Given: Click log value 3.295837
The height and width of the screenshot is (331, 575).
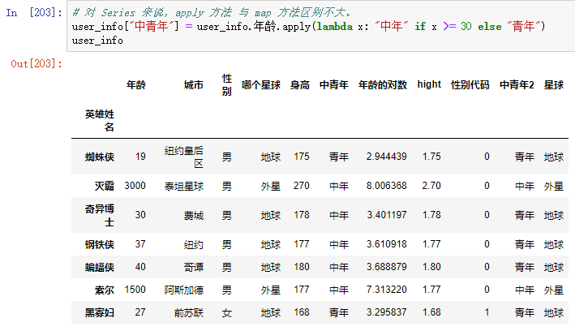Looking at the screenshot, I should pos(387,312).
